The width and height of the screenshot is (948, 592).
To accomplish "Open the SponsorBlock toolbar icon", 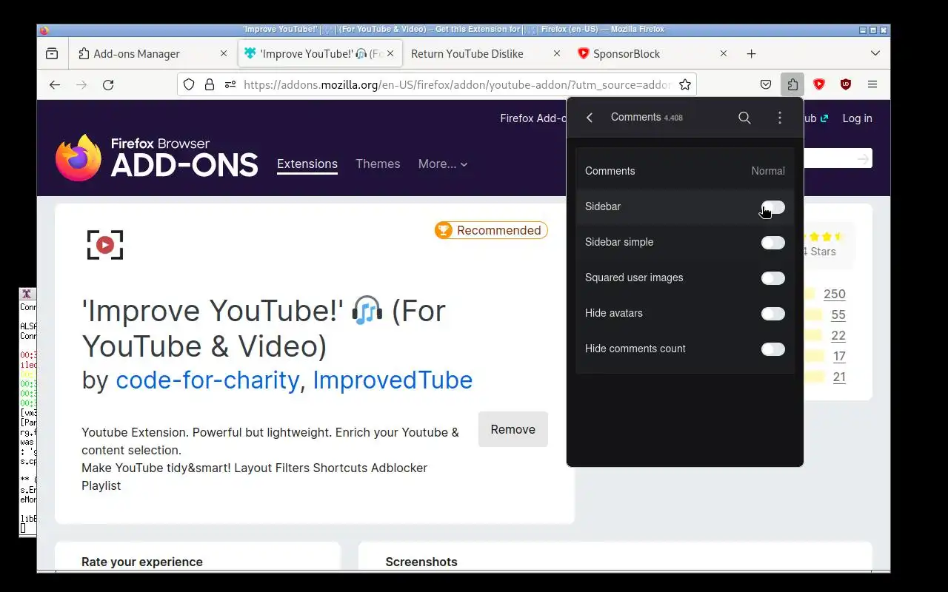I will click(x=819, y=84).
